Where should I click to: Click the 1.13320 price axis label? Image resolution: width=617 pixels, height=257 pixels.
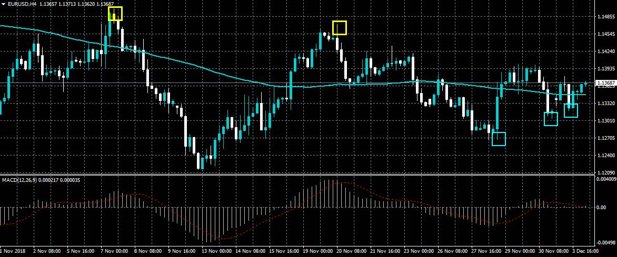606,104
